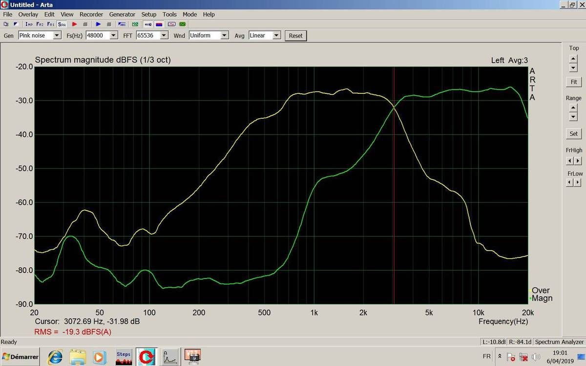This screenshot has height=366, width=586.
Task: Click the red and blue bar toolbar icon
Action: 159,24
